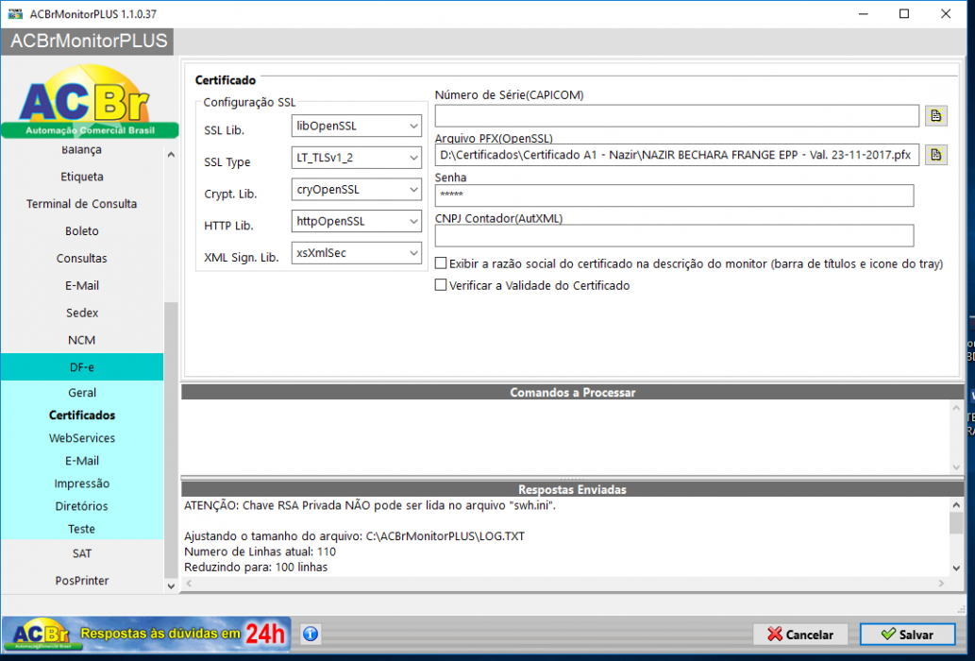
Task: Click the ATENÇÃO Chave RSA Privada message
Action: click(x=369, y=505)
